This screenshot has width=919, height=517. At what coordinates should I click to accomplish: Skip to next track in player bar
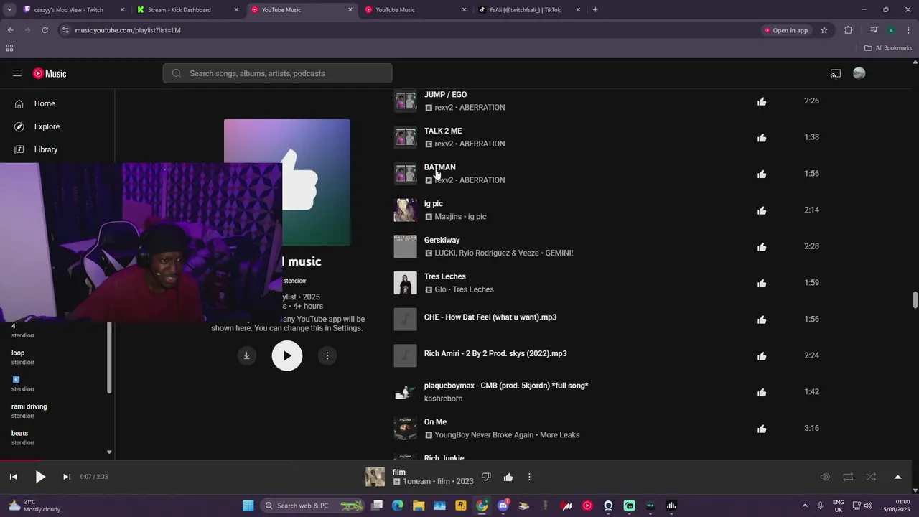coord(67,477)
